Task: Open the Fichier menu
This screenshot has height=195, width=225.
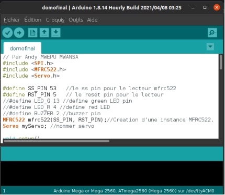Action: tap(12, 20)
